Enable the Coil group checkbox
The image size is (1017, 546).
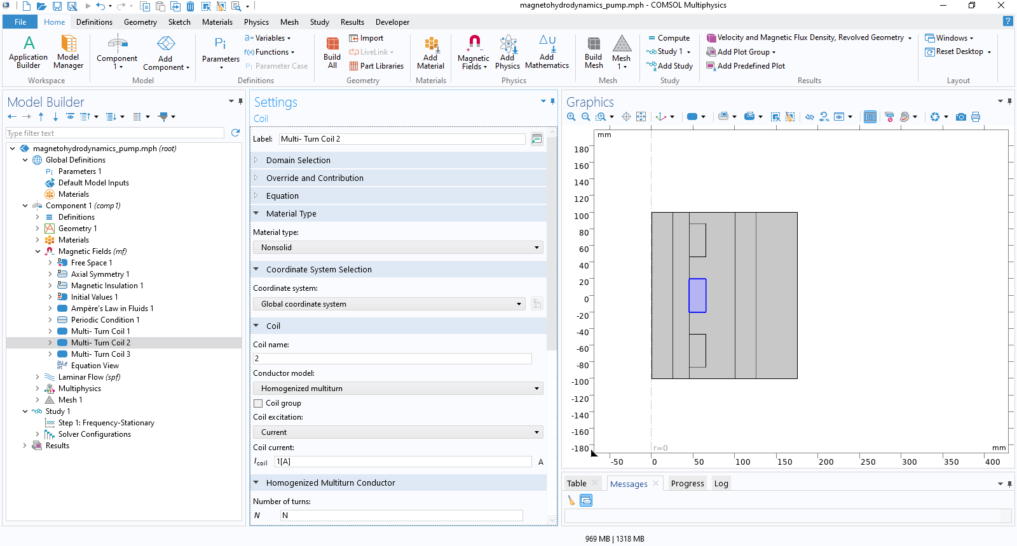click(x=258, y=403)
